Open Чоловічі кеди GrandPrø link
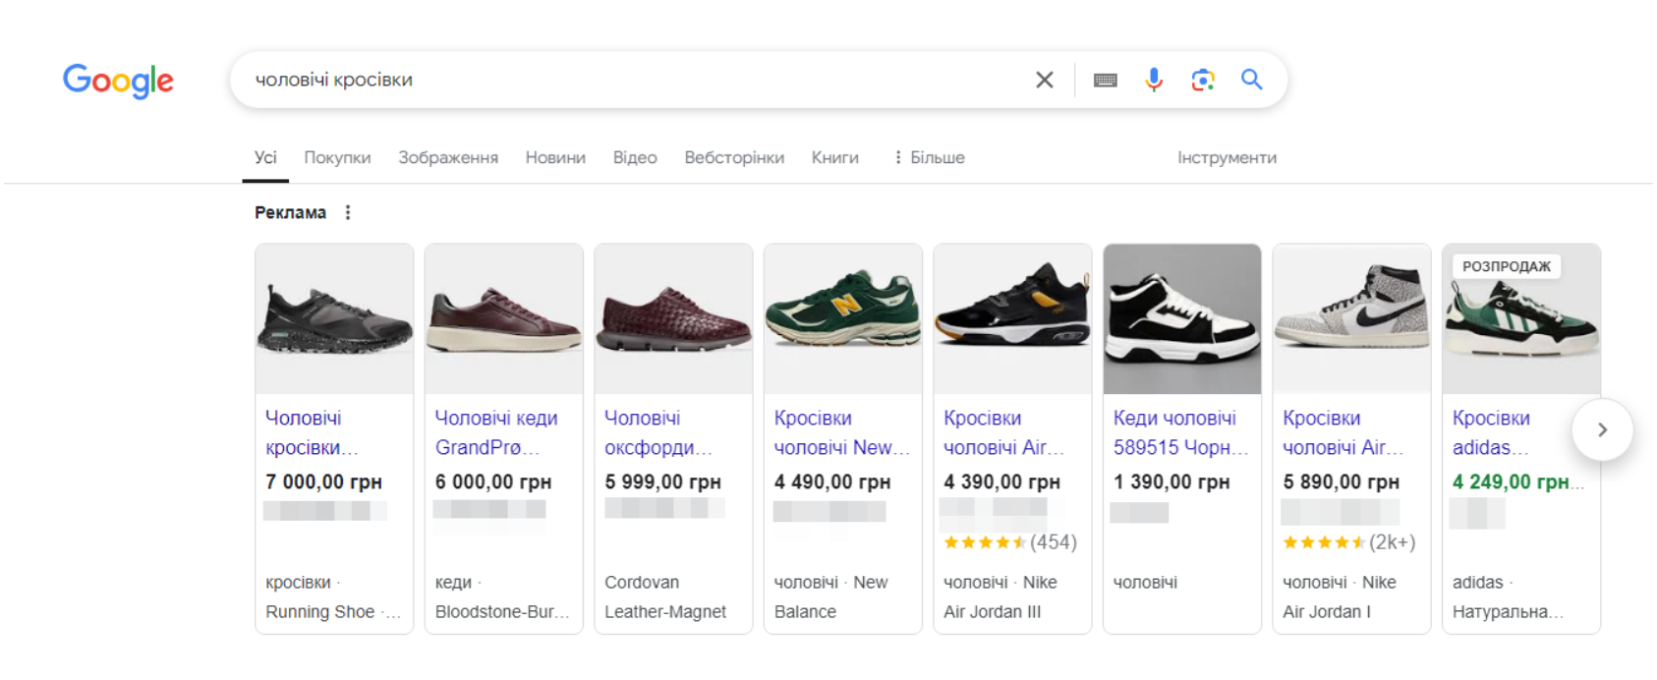Screen dimensions: 1657x680 [496, 432]
